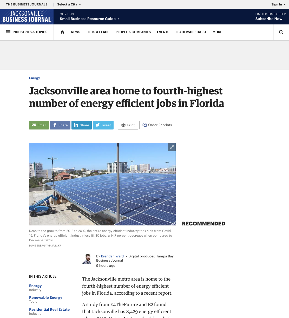Click Subscribe Now offer link
Image resolution: width=289 pixels, height=318 pixels.
coord(269,19)
